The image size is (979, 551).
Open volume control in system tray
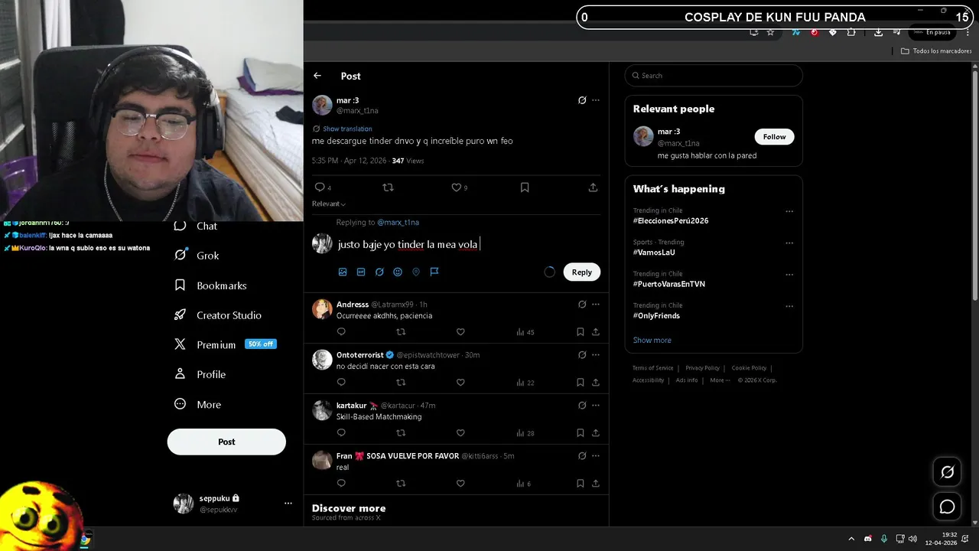(x=912, y=540)
